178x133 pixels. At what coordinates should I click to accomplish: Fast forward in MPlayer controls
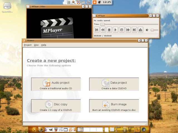(128, 30)
